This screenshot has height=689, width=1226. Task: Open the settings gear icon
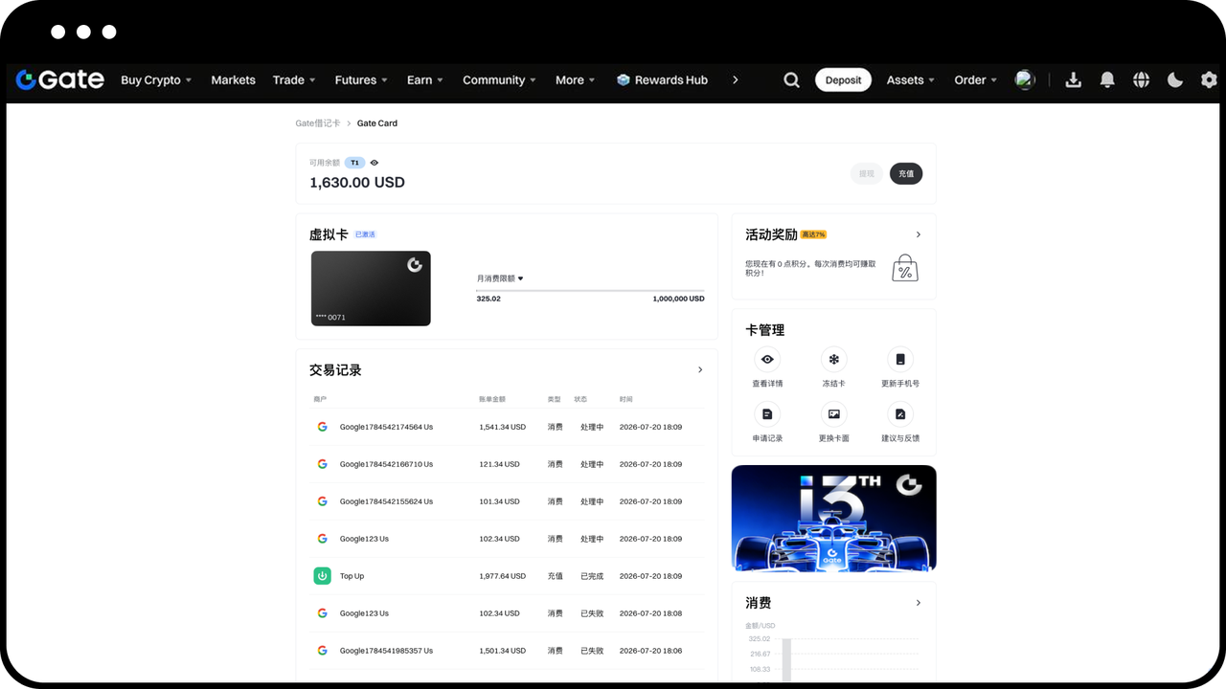click(1209, 80)
